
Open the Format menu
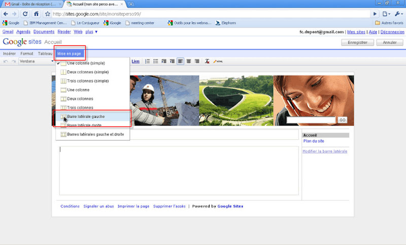[27, 54]
